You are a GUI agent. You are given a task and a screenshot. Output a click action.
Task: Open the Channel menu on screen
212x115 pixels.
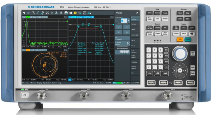pos(33,83)
